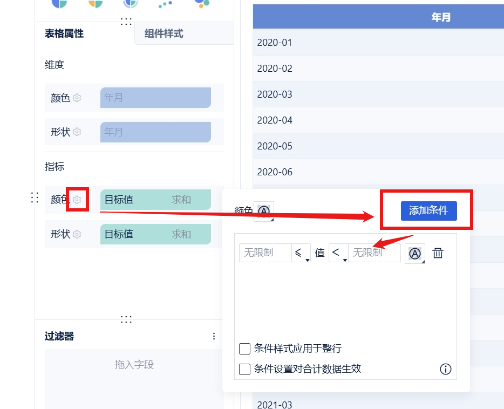
Task: Open the 年月 field in dimension 颜色 row
Action: click(x=155, y=97)
